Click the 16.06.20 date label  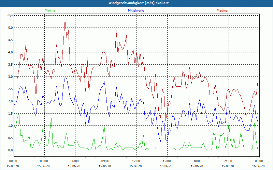(258, 166)
